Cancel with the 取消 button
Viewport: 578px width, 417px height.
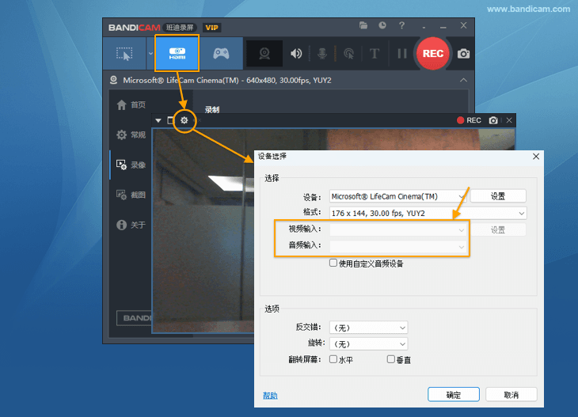pos(511,395)
